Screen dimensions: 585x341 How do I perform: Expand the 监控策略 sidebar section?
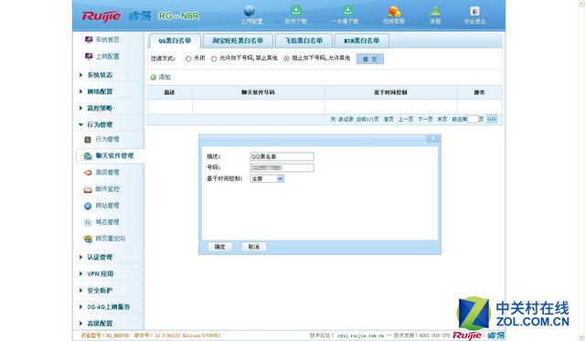pos(100,108)
